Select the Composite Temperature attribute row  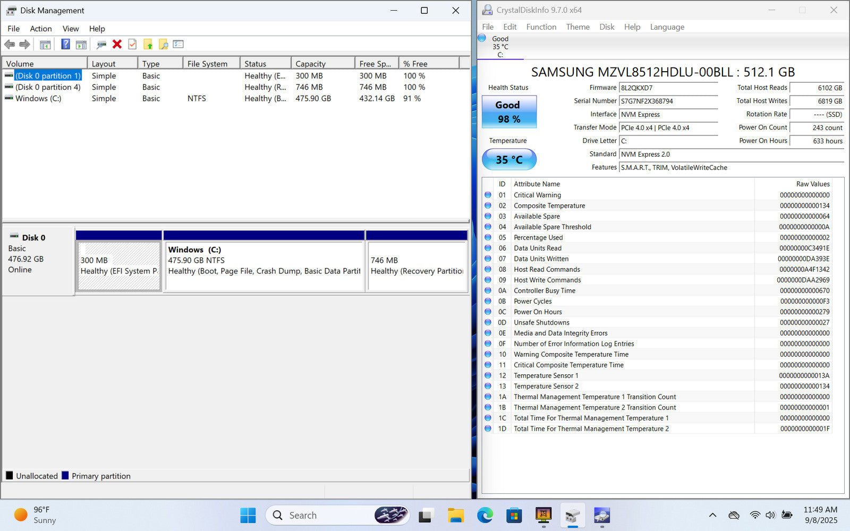(657, 205)
